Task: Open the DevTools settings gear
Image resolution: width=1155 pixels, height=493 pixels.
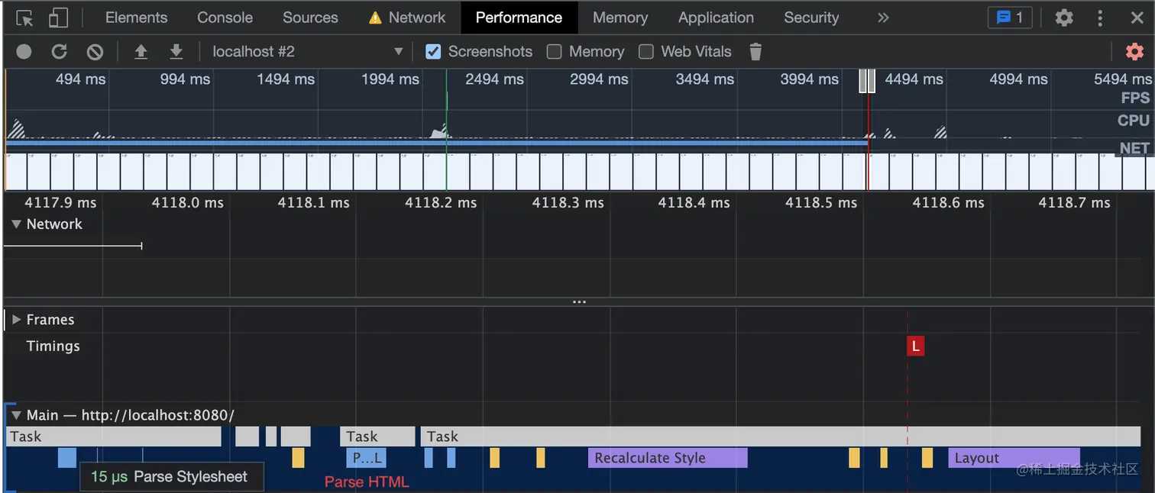Action: [1064, 18]
